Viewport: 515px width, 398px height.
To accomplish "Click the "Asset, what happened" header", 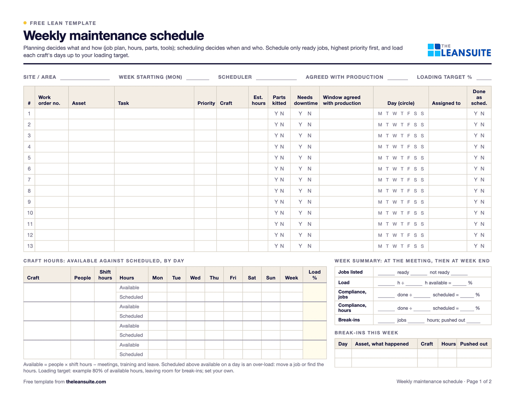I will pos(382,344).
